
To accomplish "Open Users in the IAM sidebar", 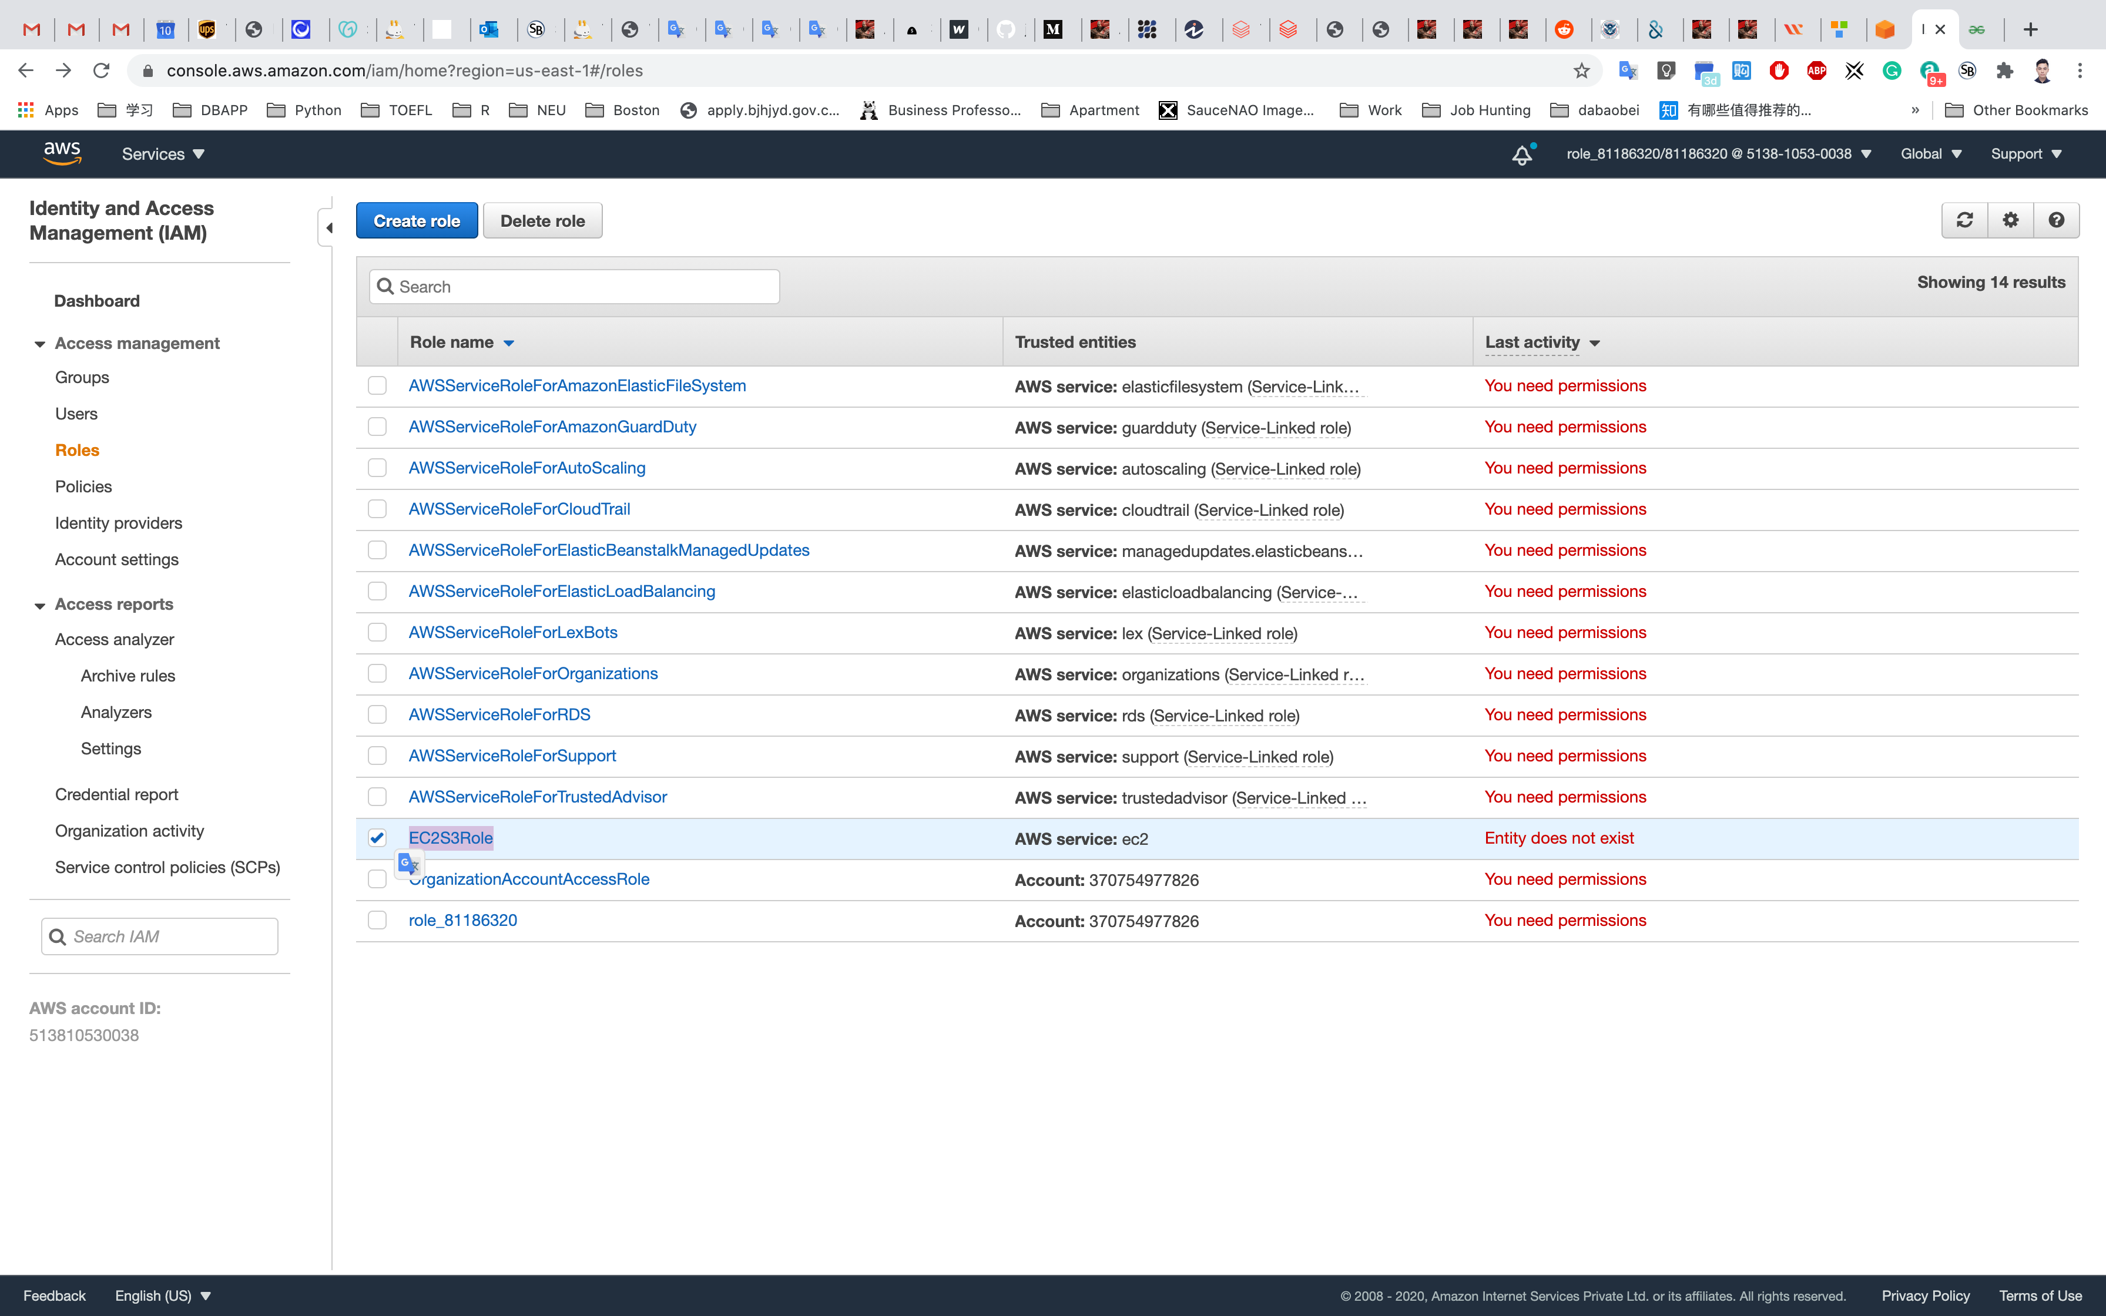I will coord(76,414).
